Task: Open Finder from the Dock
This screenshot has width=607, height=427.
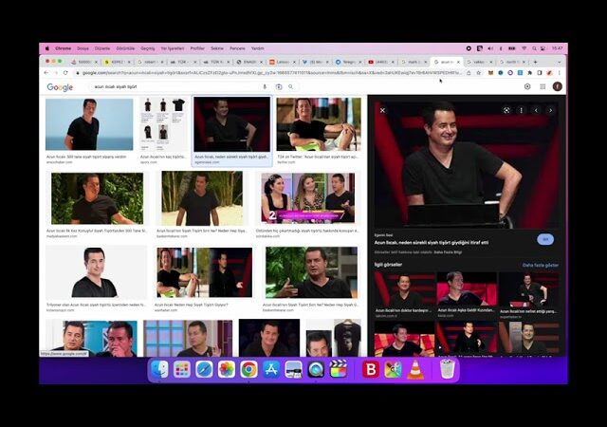Action: point(160,369)
